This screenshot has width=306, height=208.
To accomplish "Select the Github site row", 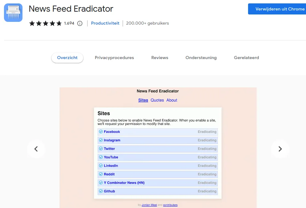I will (x=157, y=191).
